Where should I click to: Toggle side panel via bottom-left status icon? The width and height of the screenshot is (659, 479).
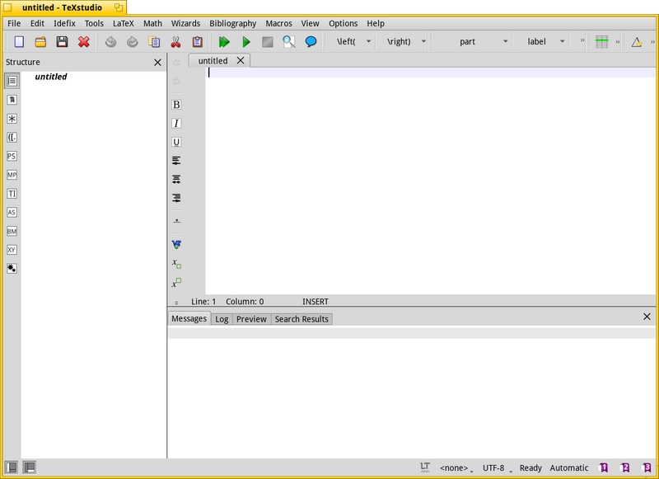point(12,467)
